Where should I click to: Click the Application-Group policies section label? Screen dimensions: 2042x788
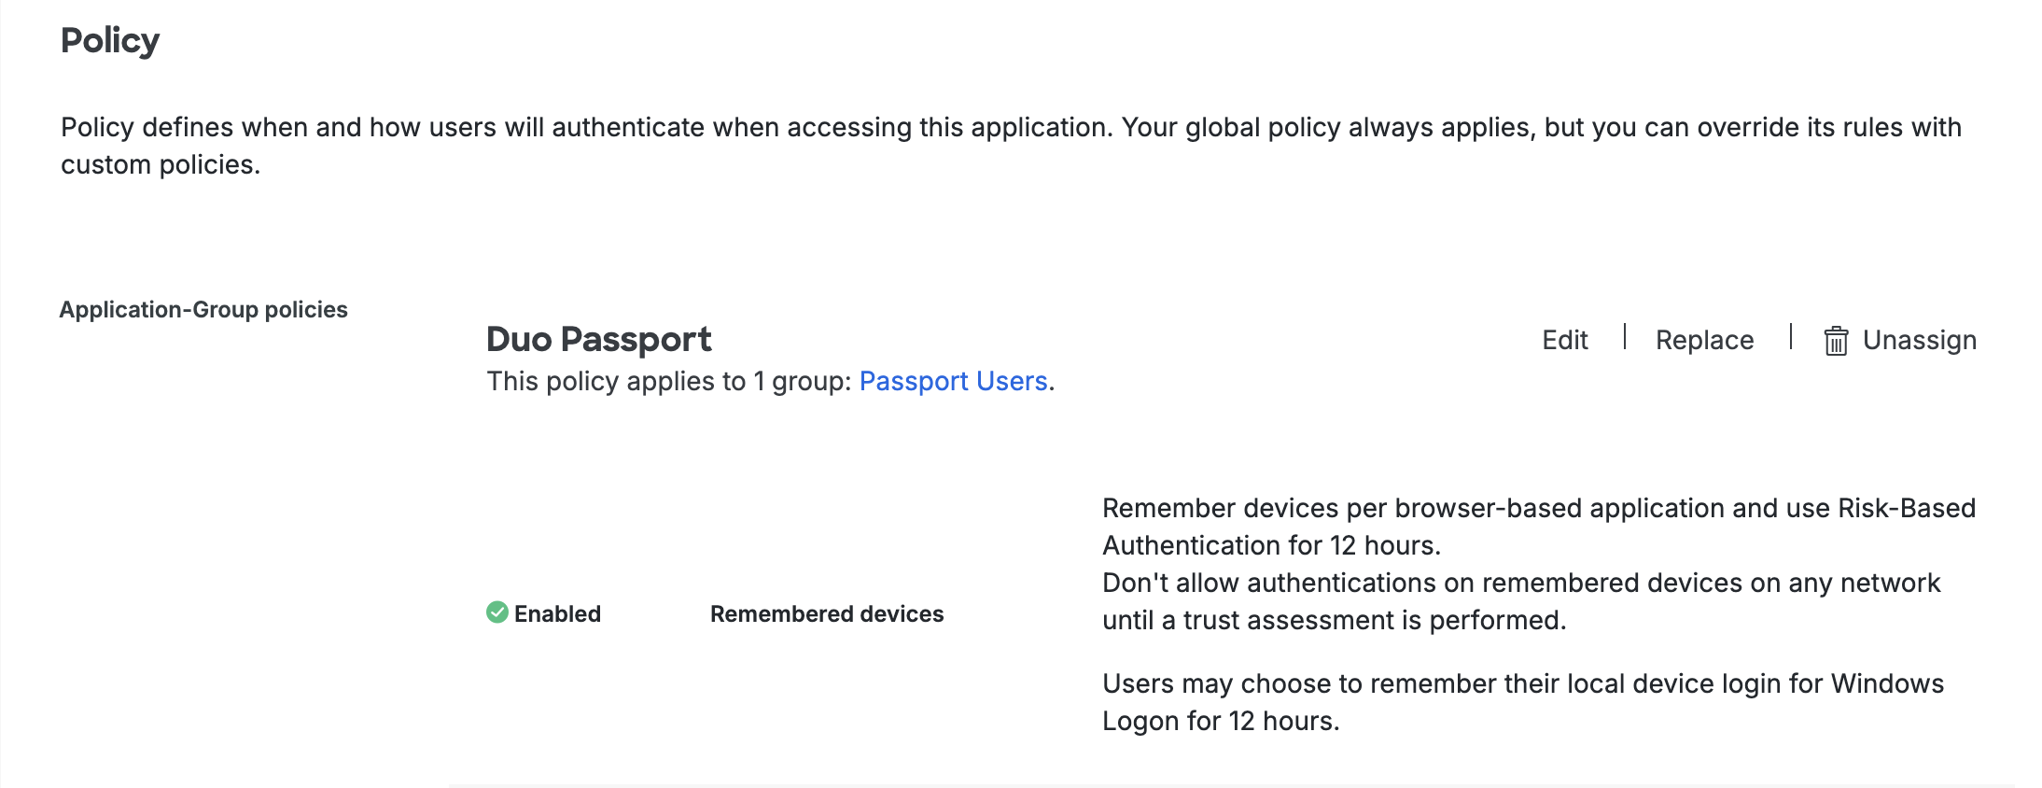203,309
